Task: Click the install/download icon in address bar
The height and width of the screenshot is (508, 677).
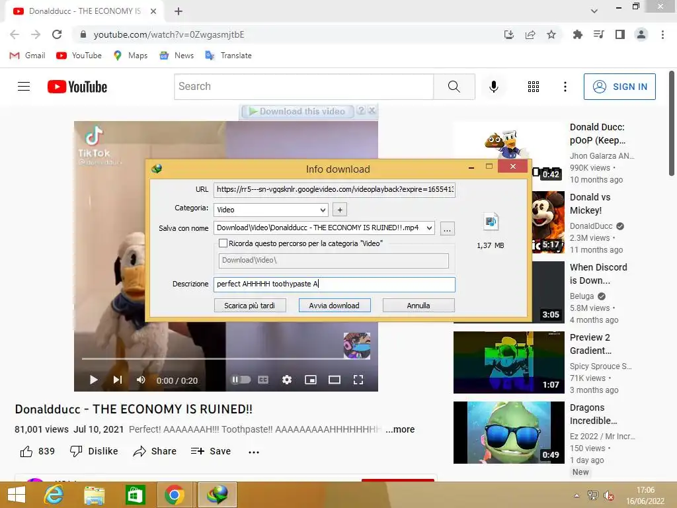Action: (x=509, y=34)
